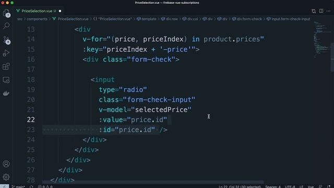
Task: Click the closing div tag on line 24
Action: [x=94, y=140]
